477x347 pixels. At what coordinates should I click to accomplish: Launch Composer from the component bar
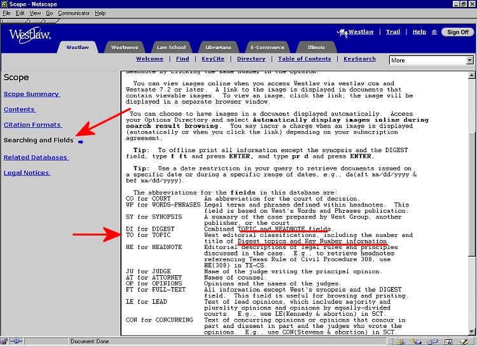coord(464,342)
